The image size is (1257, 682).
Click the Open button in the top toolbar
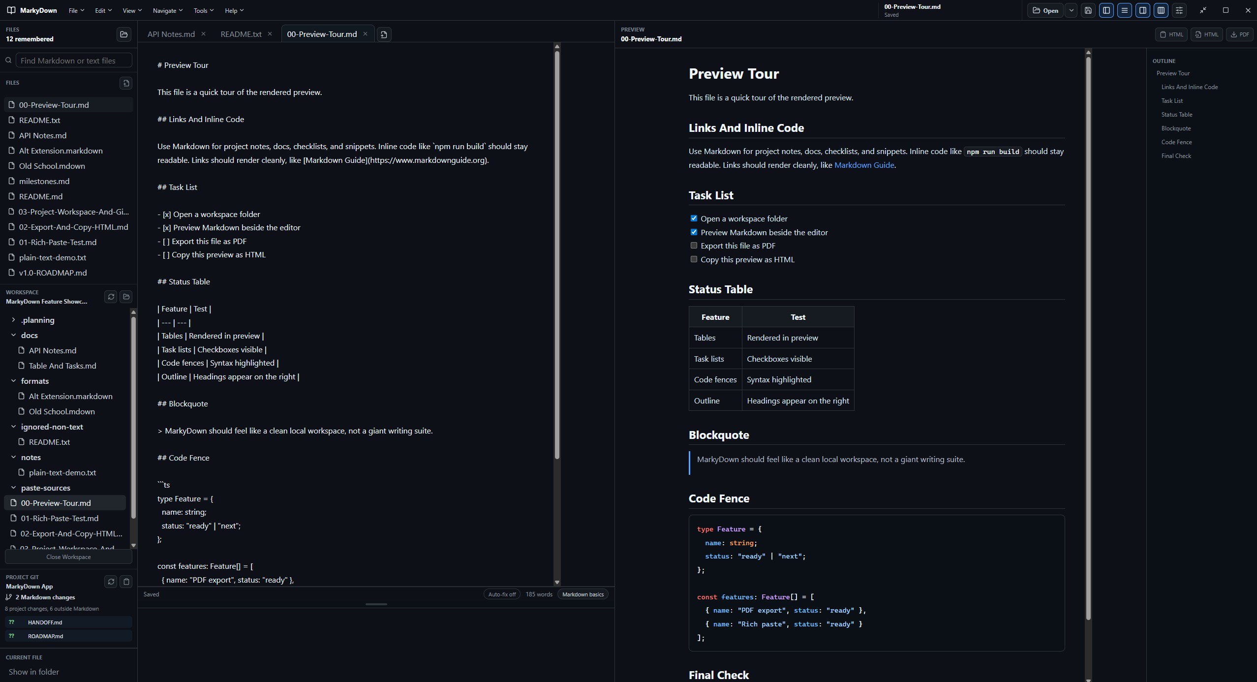point(1045,10)
